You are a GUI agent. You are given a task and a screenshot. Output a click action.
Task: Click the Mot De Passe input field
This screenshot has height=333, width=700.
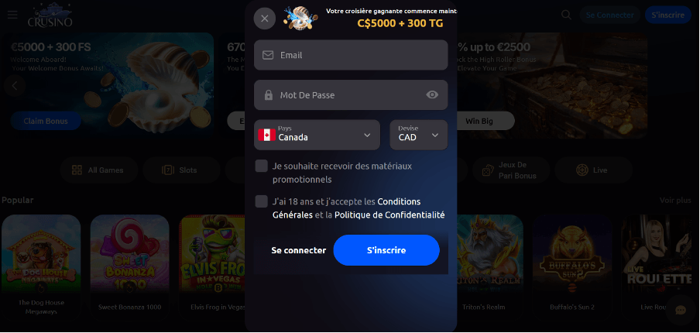coord(351,95)
